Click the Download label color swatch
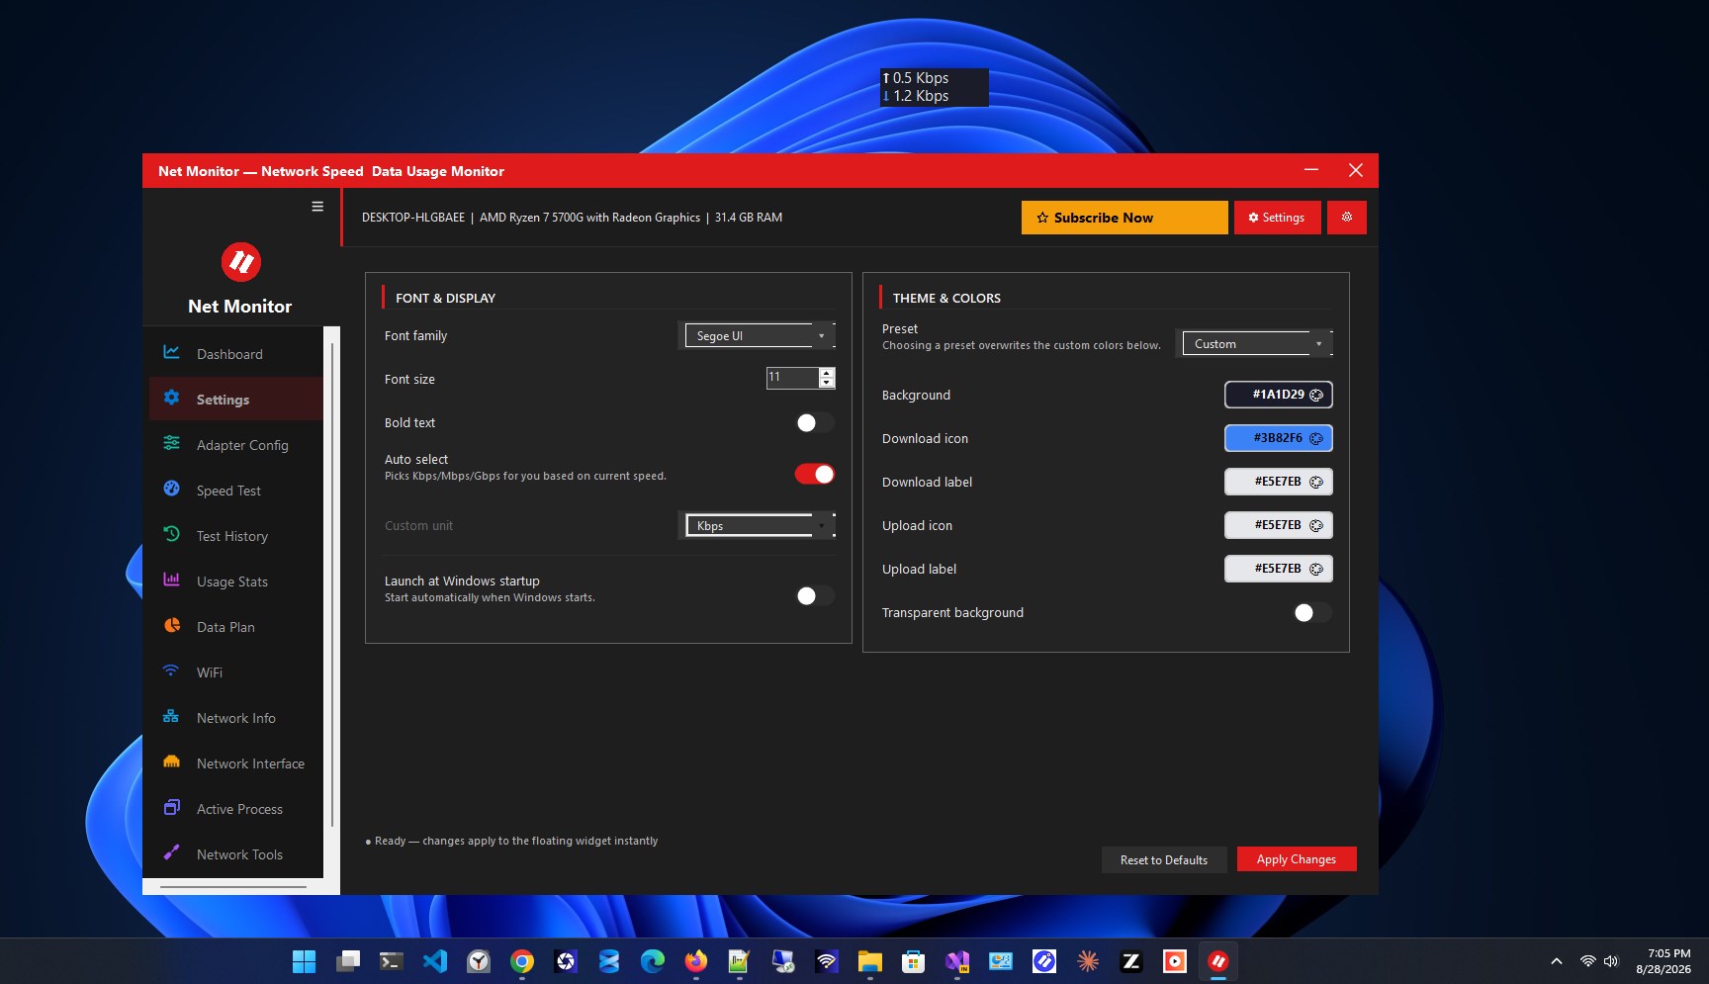The width and height of the screenshot is (1709, 984). pyautogui.click(x=1279, y=482)
